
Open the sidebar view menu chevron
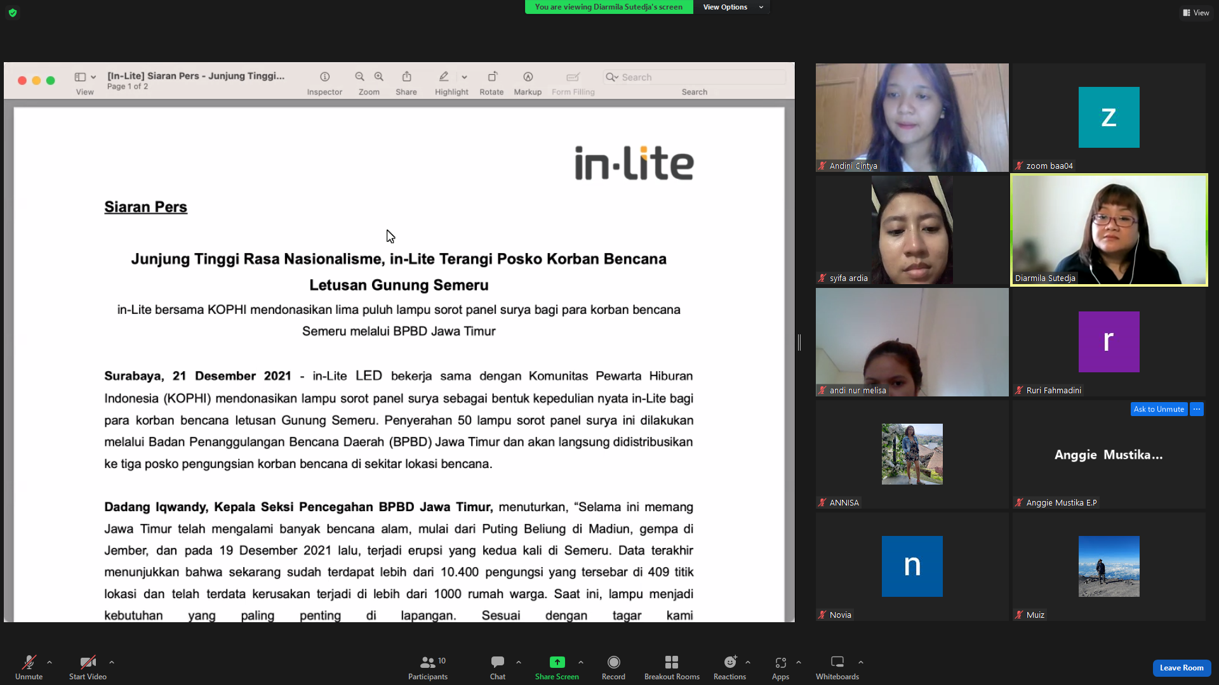93,77
